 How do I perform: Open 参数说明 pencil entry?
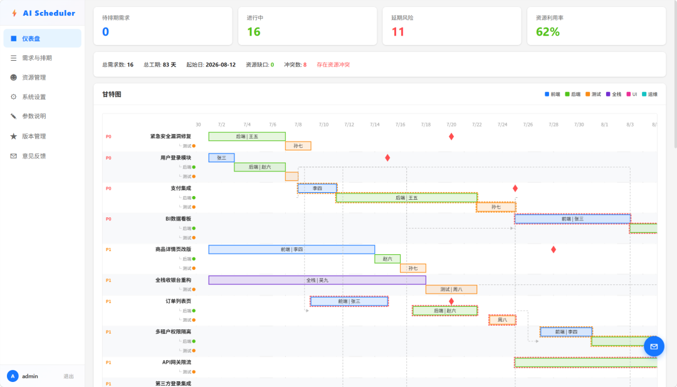click(x=43, y=116)
